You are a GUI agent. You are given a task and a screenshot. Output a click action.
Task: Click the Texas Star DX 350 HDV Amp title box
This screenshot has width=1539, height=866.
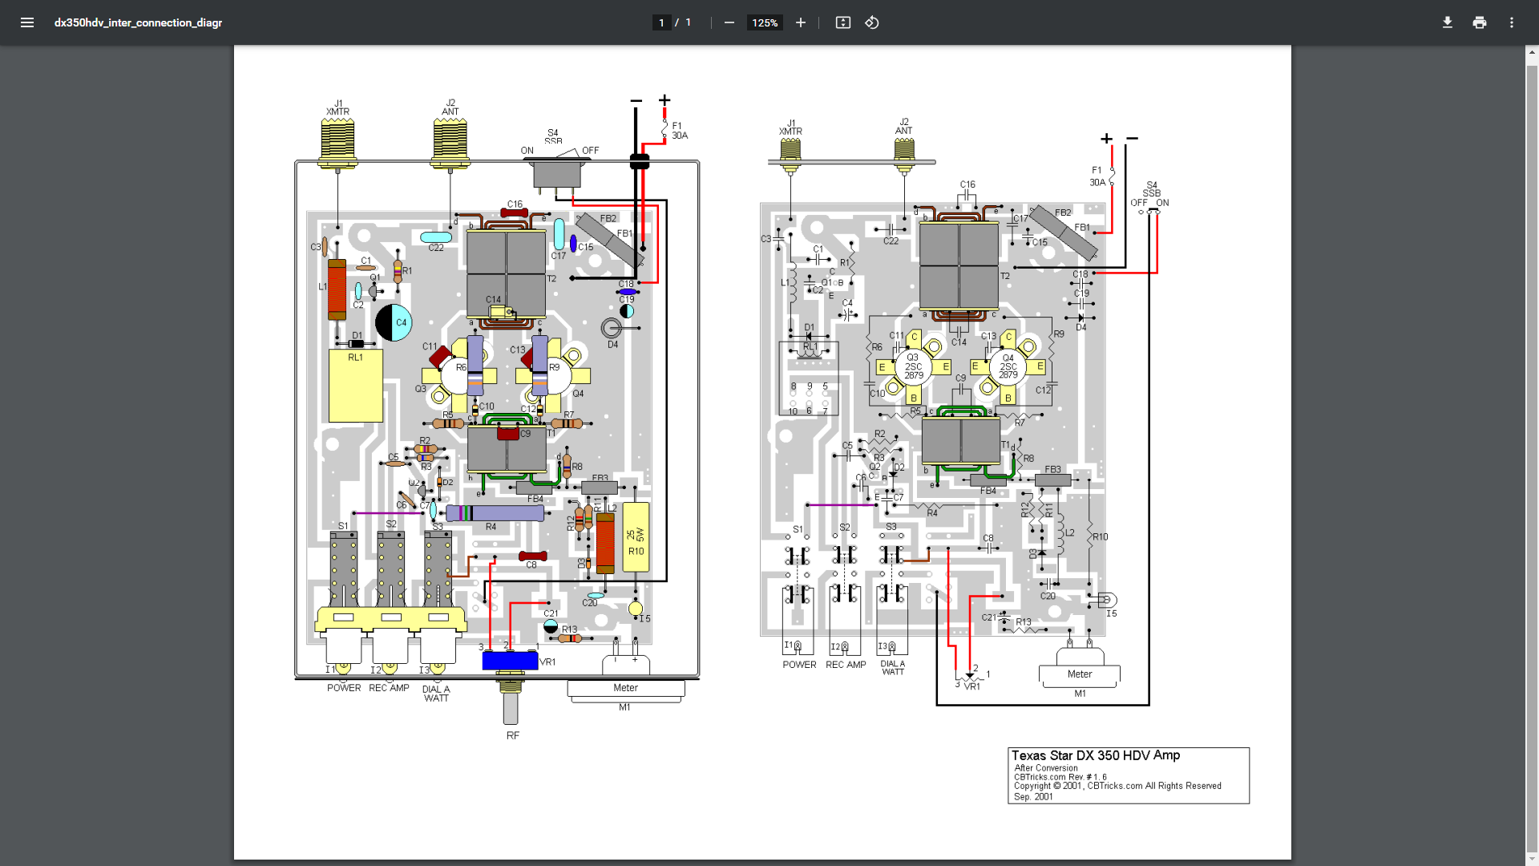click(1128, 775)
